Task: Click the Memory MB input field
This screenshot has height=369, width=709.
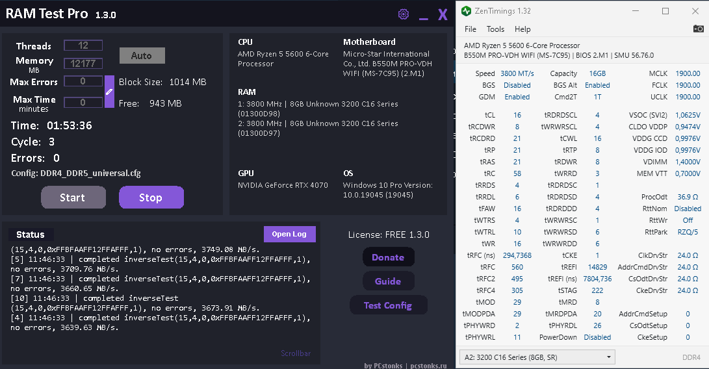Action: point(83,63)
